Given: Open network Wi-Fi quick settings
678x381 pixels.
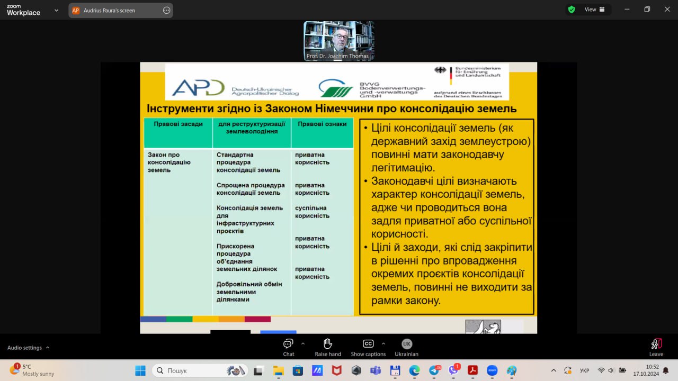Looking at the screenshot, I should 601,370.
